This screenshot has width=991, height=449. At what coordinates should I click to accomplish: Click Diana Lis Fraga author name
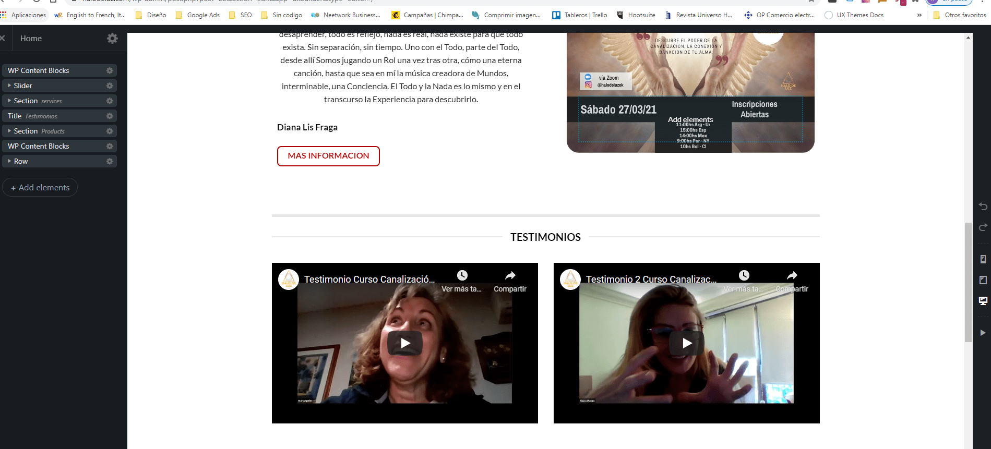pos(307,127)
